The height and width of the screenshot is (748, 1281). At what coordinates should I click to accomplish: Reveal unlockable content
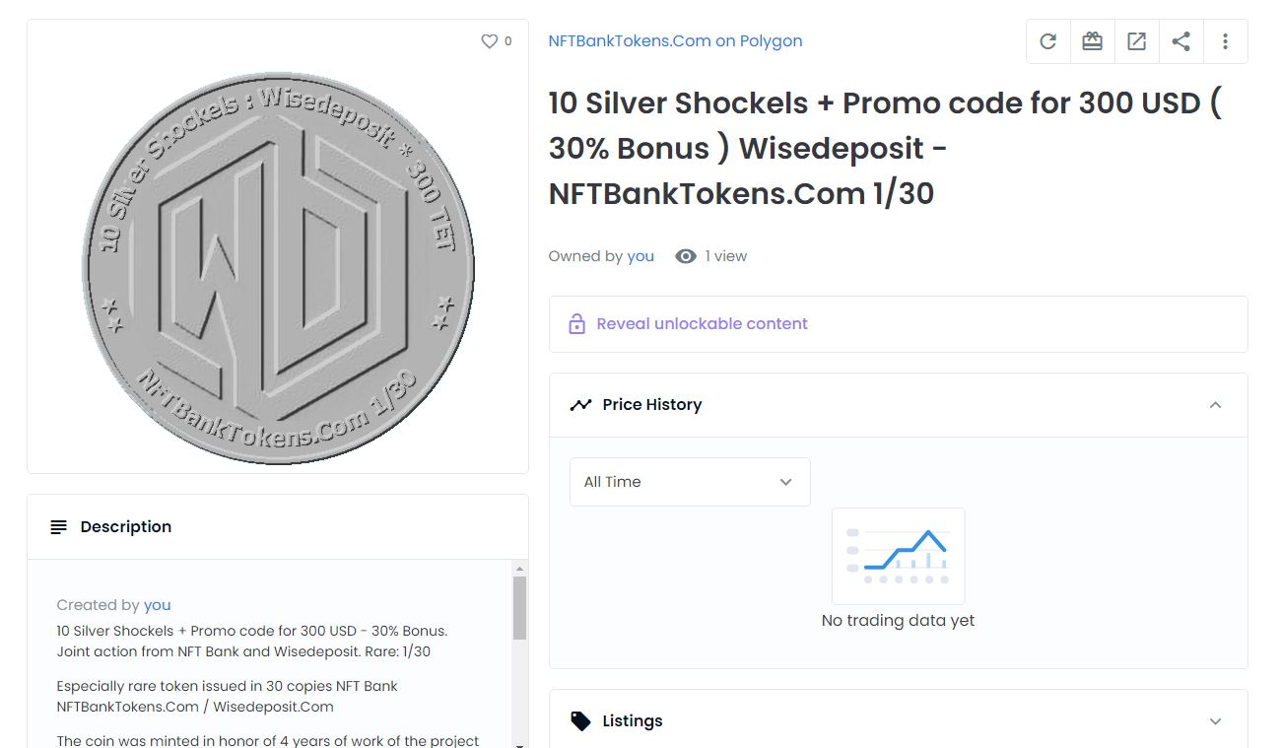(702, 324)
